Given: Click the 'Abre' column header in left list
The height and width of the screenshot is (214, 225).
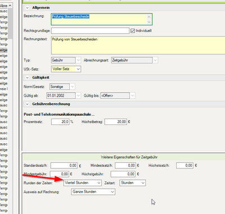Looking at the screenshot, I should click(3, 6).
